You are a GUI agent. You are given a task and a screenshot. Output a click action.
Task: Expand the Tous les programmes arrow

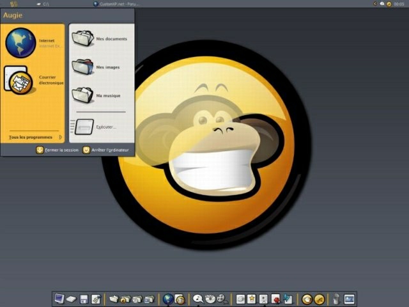[61, 137]
